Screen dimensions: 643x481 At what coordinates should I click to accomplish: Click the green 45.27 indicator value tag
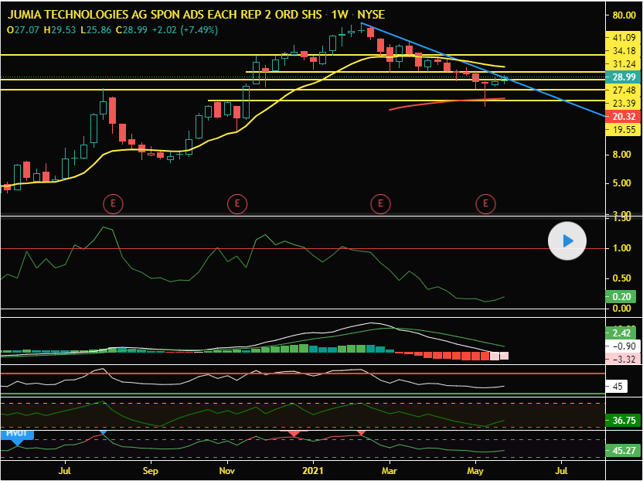624,451
